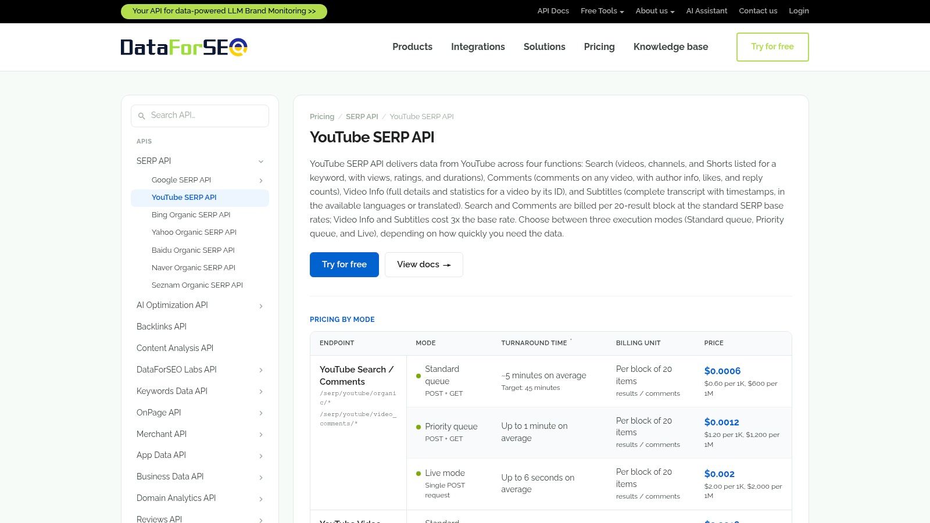The width and height of the screenshot is (930, 523).
Task: Click Pricing breadcrumb link
Action: [322, 117]
